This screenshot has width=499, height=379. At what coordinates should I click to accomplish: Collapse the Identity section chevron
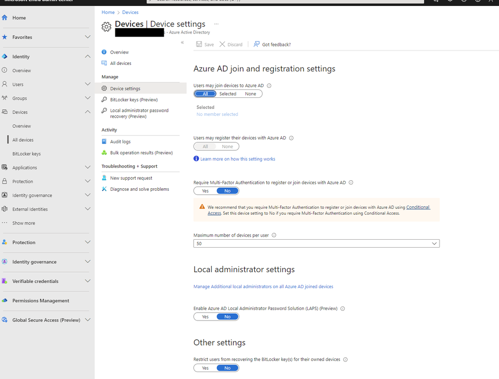pyautogui.click(x=87, y=56)
